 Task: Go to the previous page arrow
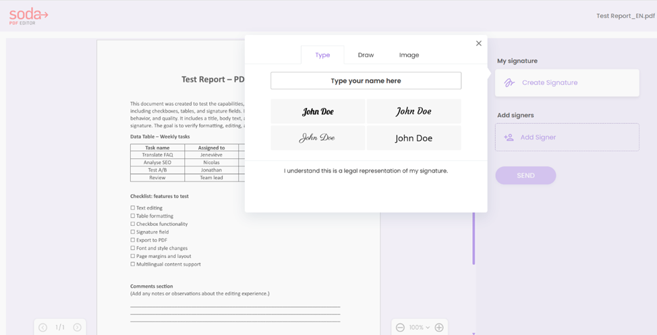pos(42,328)
